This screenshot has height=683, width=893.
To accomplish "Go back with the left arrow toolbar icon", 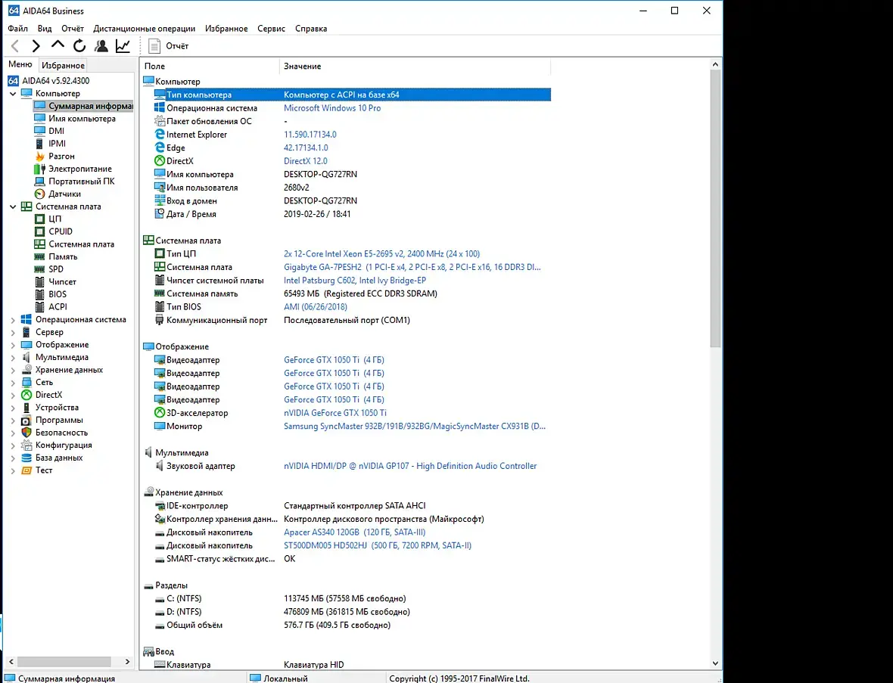I will click(x=15, y=46).
